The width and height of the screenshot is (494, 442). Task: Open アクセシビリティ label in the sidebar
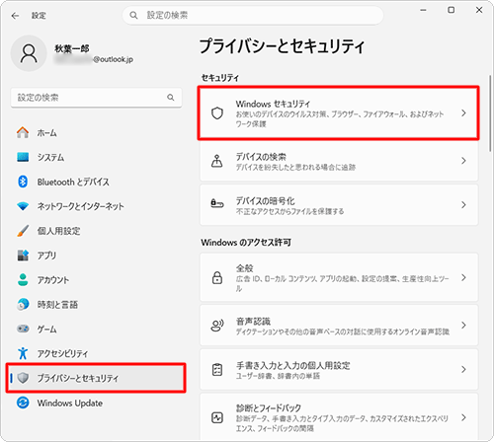tap(62, 353)
